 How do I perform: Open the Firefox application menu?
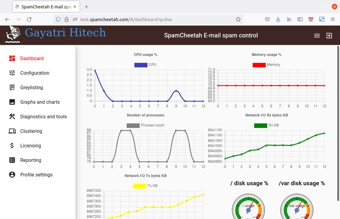333,19
